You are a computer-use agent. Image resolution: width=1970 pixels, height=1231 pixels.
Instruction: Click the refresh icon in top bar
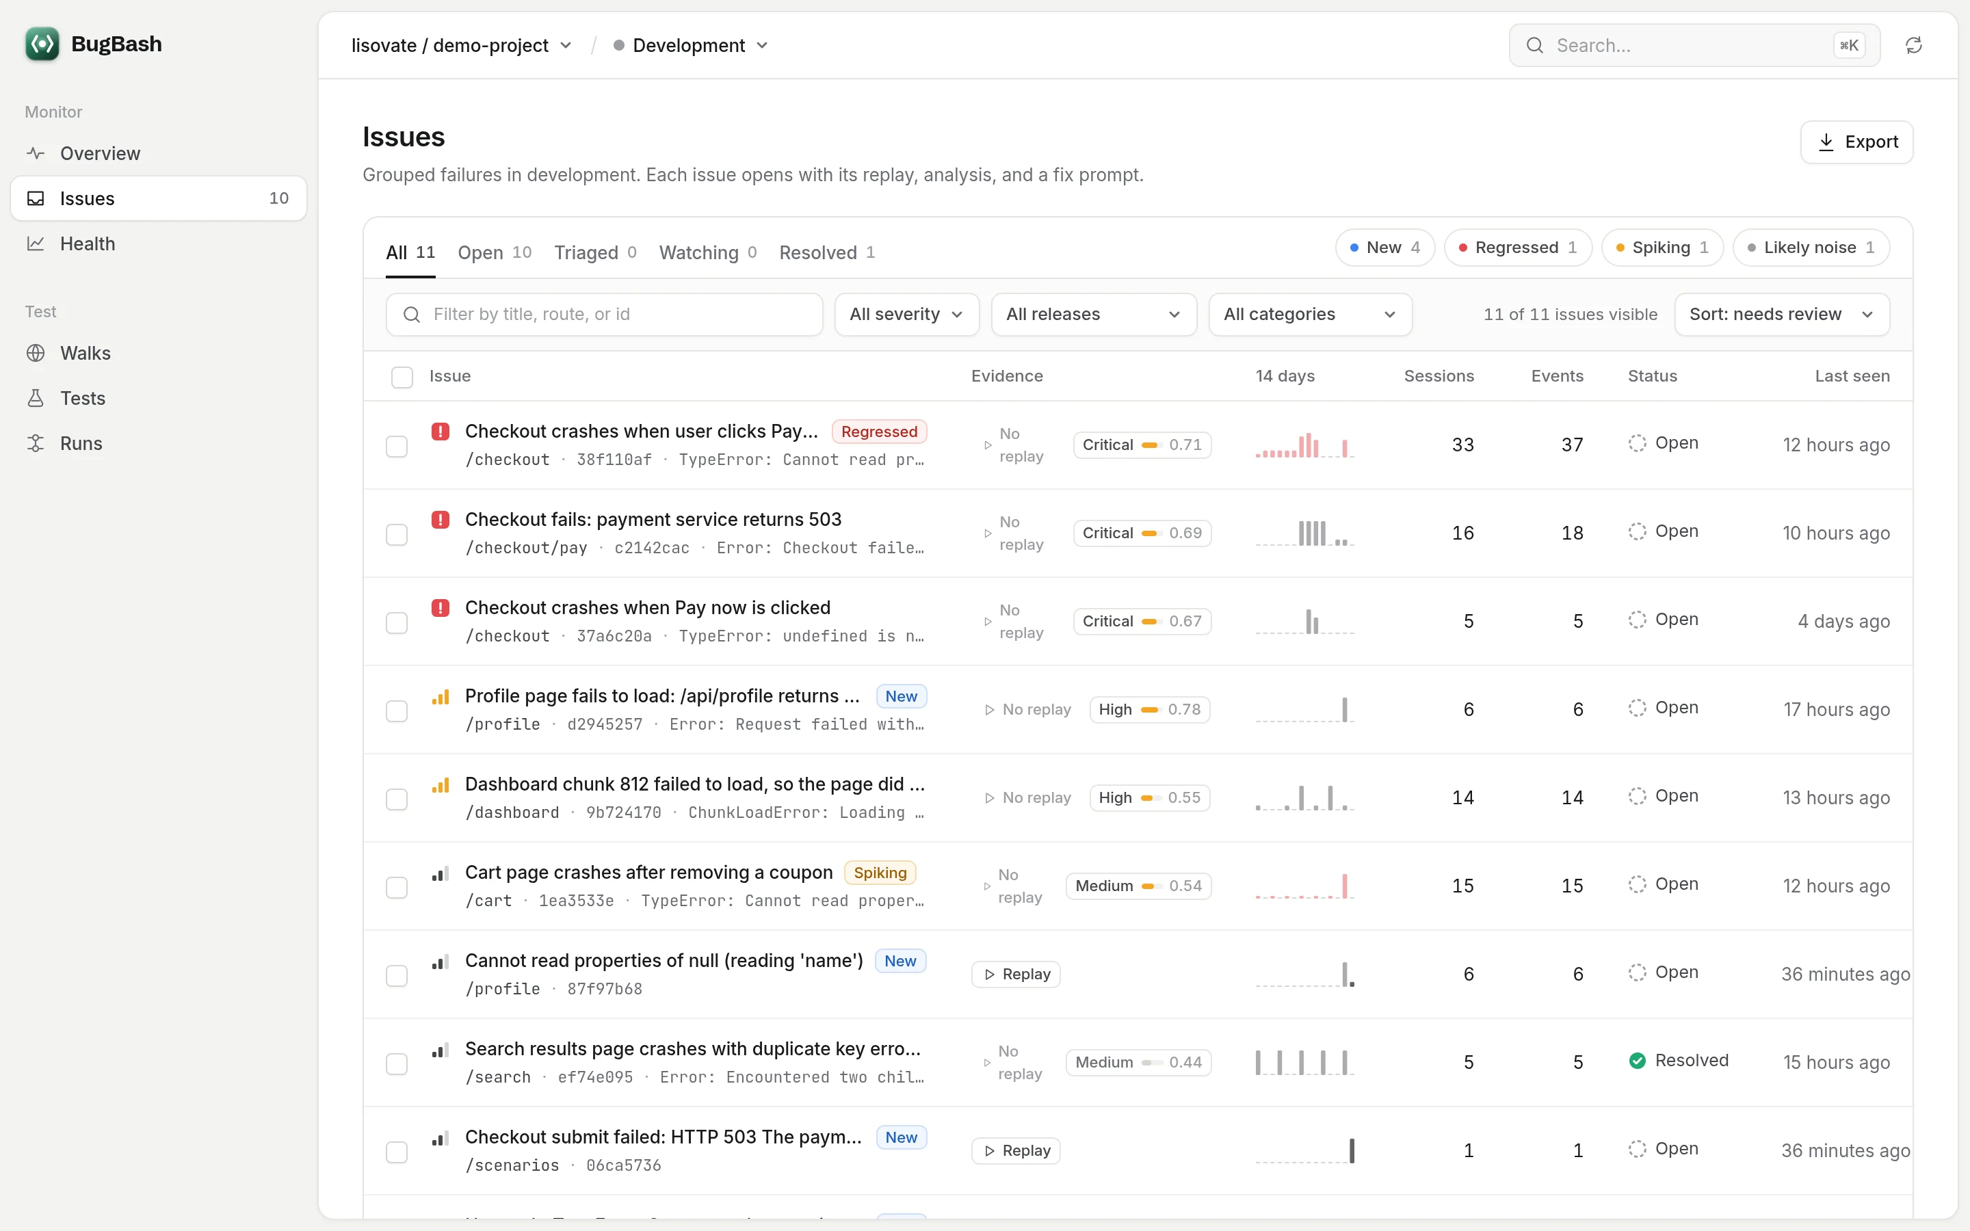coord(1914,44)
